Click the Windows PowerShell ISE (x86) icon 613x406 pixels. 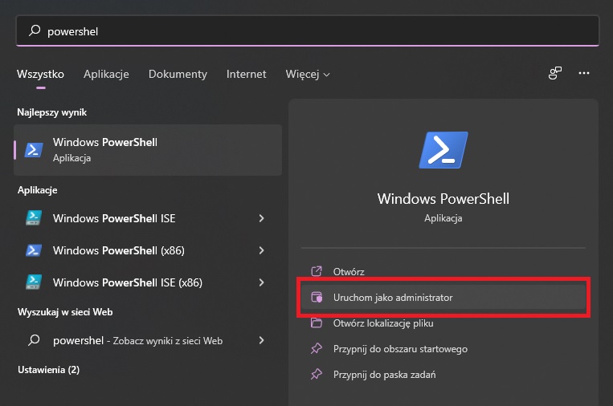pos(34,282)
